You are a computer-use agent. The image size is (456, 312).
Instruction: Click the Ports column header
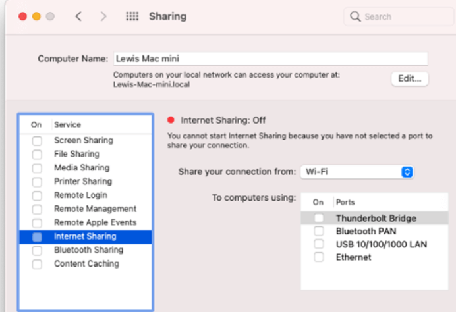coord(345,202)
